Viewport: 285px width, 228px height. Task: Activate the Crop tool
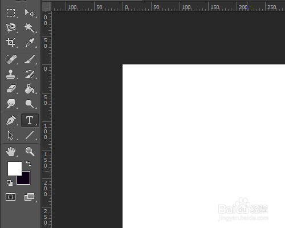tap(11, 42)
